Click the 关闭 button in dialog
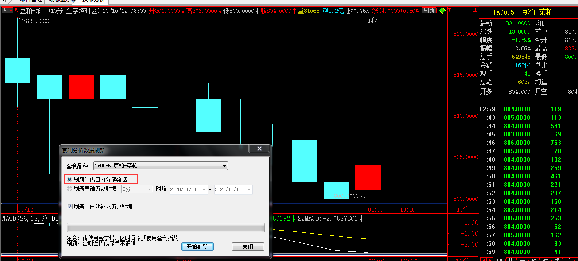The width and height of the screenshot is (578, 261). click(248, 246)
